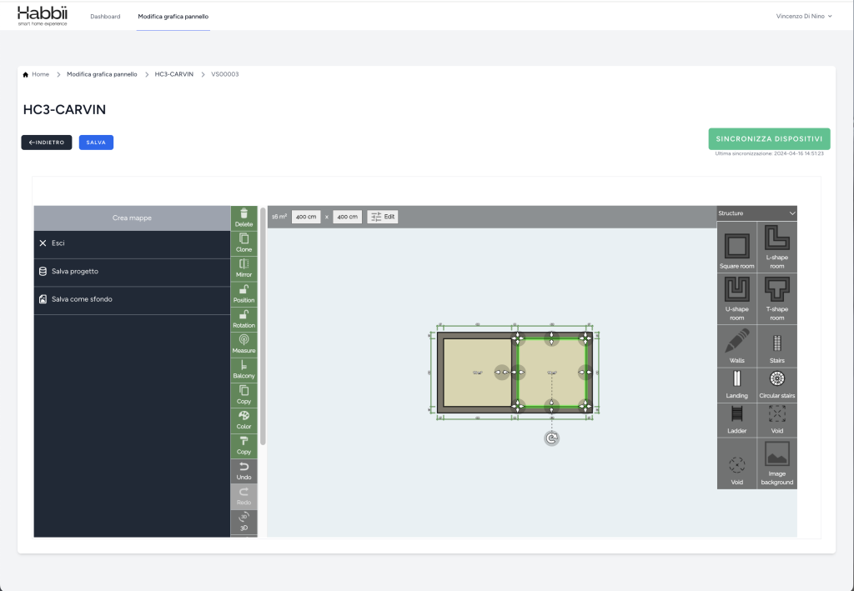Choose Salva come sfondo
The height and width of the screenshot is (591, 854).
click(x=132, y=299)
